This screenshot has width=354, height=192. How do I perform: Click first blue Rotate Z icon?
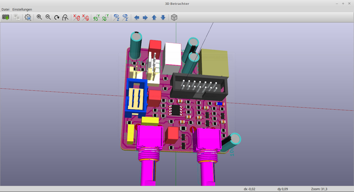117,17
